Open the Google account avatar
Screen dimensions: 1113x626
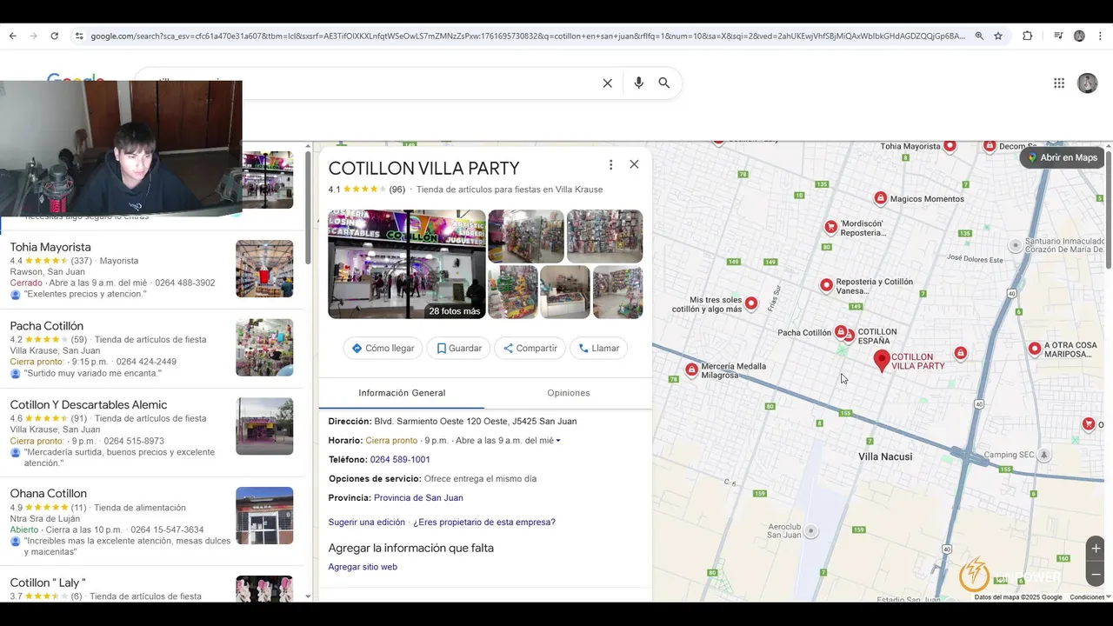[1087, 83]
